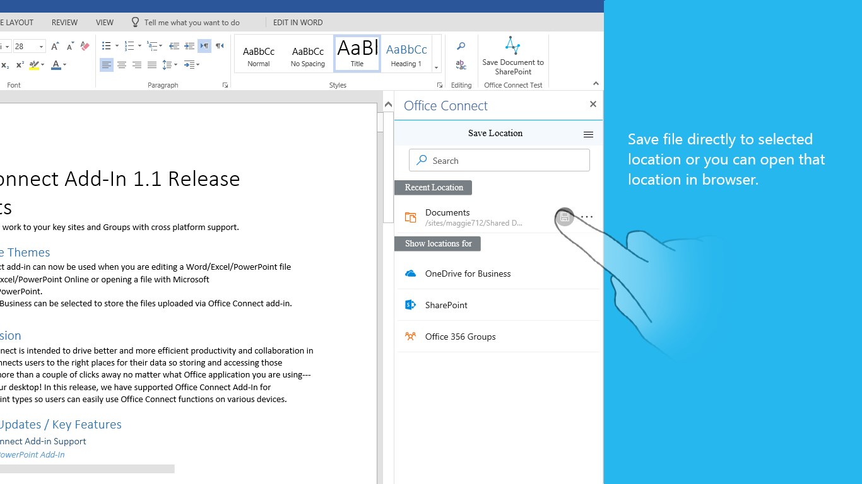Open the View tab
The height and width of the screenshot is (484, 862).
(x=105, y=22)
